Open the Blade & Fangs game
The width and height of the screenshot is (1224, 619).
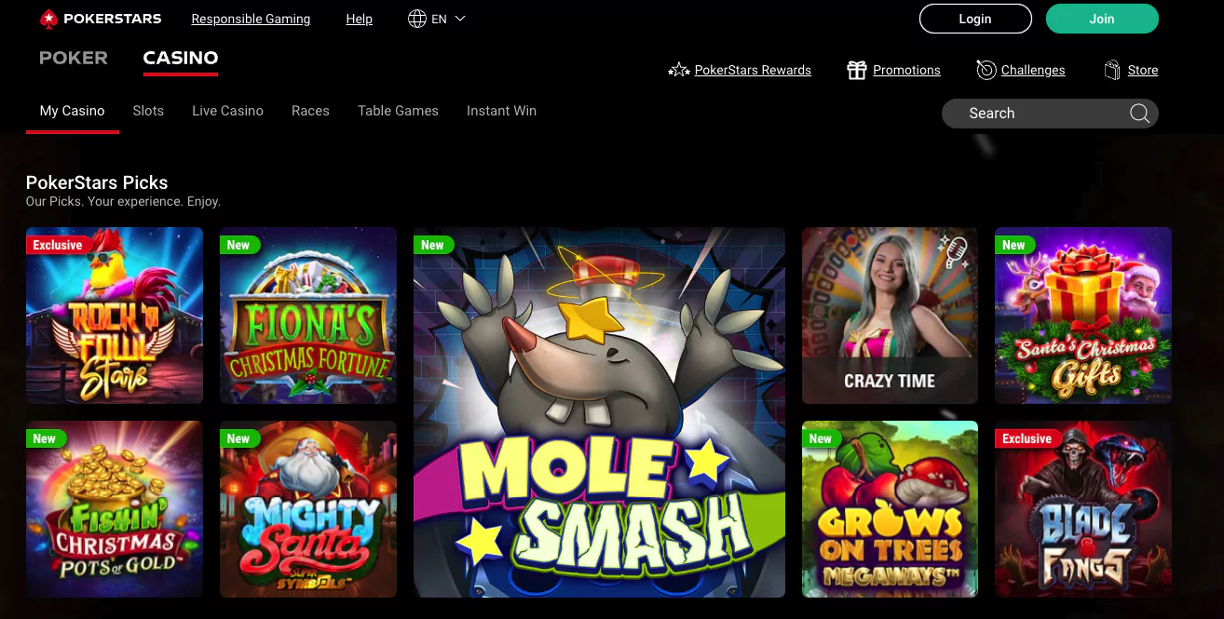click(1083, 509)
